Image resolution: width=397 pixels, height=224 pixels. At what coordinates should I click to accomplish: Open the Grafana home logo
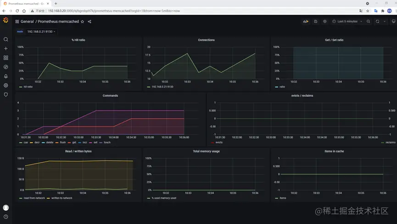(x=6, y=20)
